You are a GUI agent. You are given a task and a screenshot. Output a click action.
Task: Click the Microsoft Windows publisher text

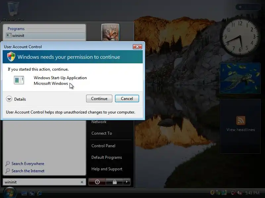point(51,83)
